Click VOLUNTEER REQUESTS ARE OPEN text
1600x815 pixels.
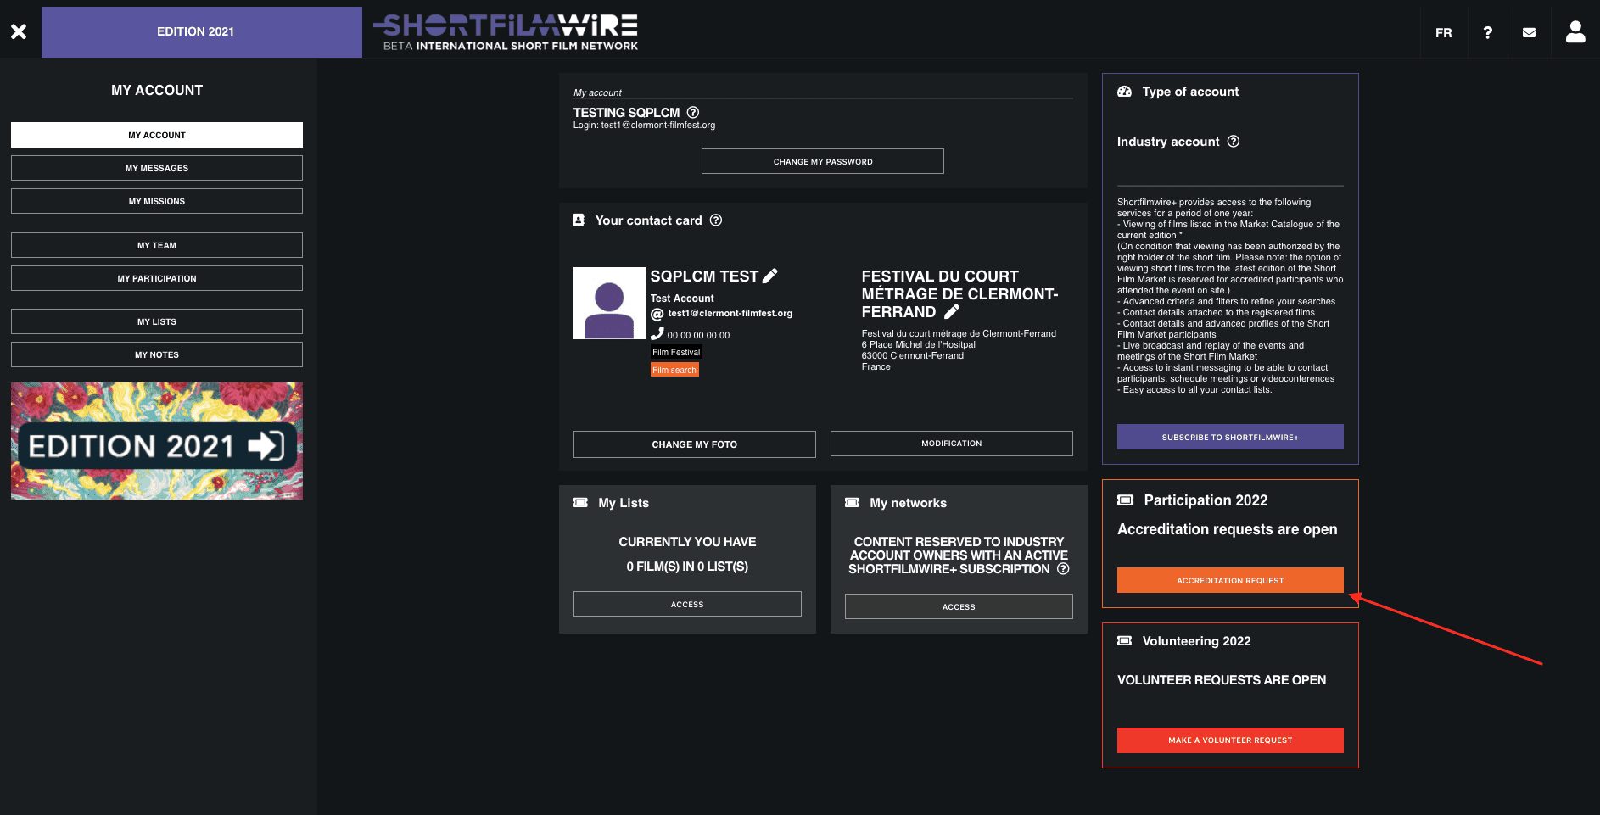pyautogui.click(x=1222, y=680)
